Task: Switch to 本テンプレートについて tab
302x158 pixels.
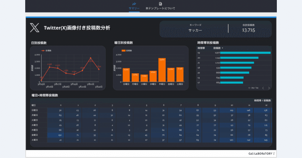Action: point(160,6)
